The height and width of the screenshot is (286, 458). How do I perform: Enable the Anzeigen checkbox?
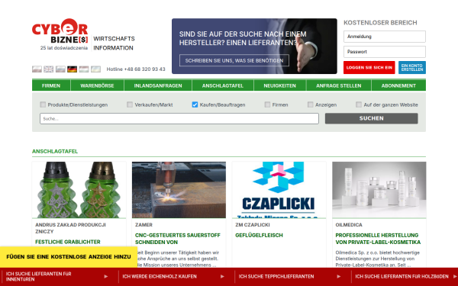click(310, 104)
